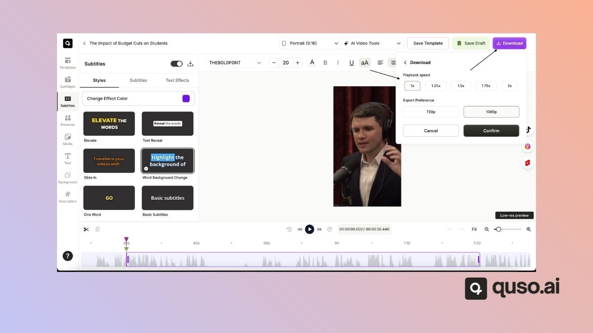Open the Text tool in sidebar

pos(68,159)
